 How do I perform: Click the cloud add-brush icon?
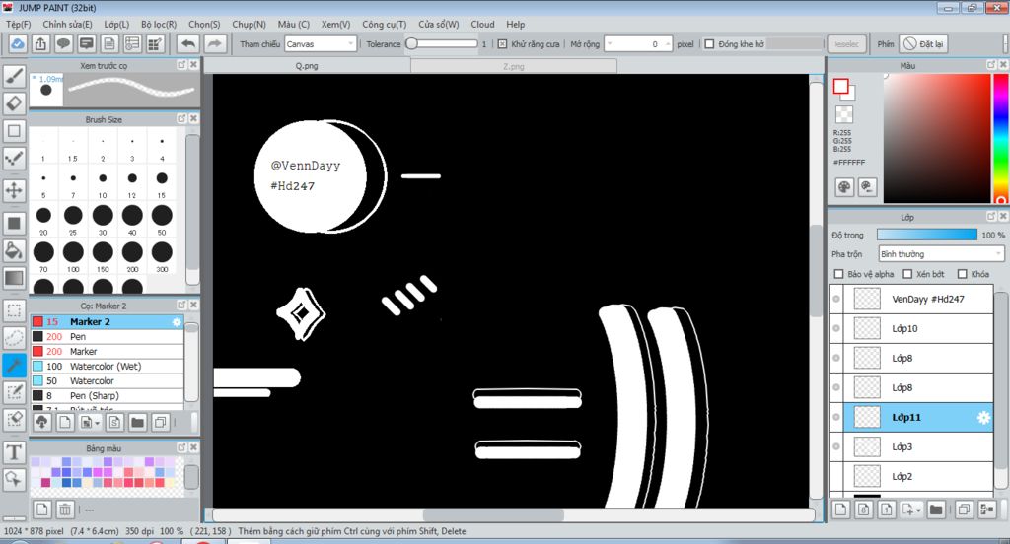(41, 423)
